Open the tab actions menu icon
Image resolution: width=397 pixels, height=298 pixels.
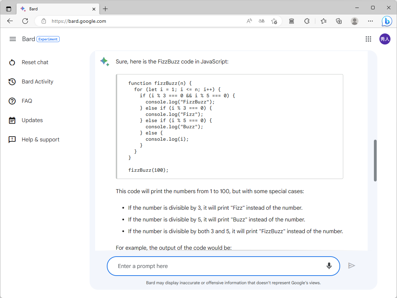pos(9,9)
